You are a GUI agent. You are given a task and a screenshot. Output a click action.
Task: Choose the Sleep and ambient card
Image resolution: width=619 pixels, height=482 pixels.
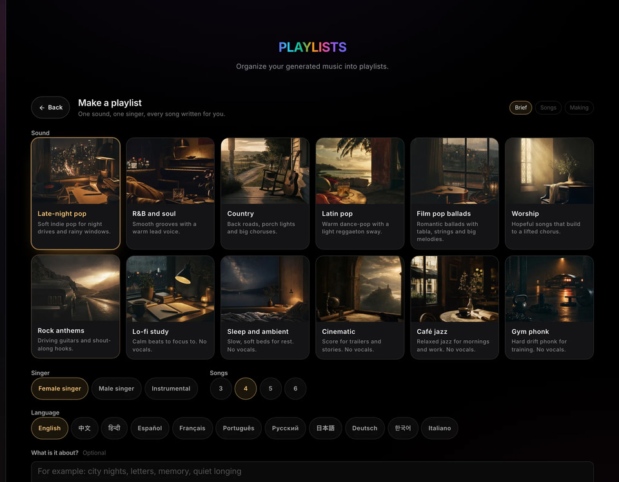point(265,307)
